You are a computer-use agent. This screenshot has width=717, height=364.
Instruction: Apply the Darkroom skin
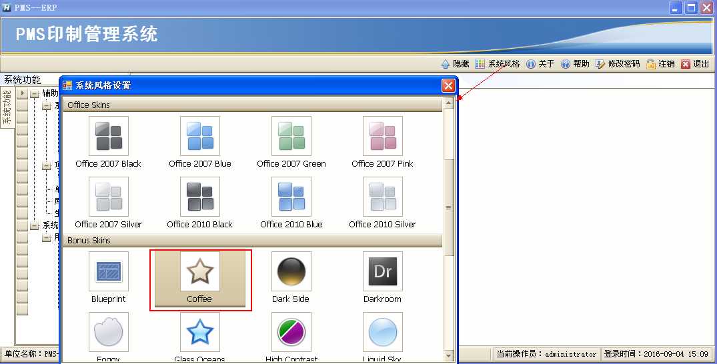383,277
